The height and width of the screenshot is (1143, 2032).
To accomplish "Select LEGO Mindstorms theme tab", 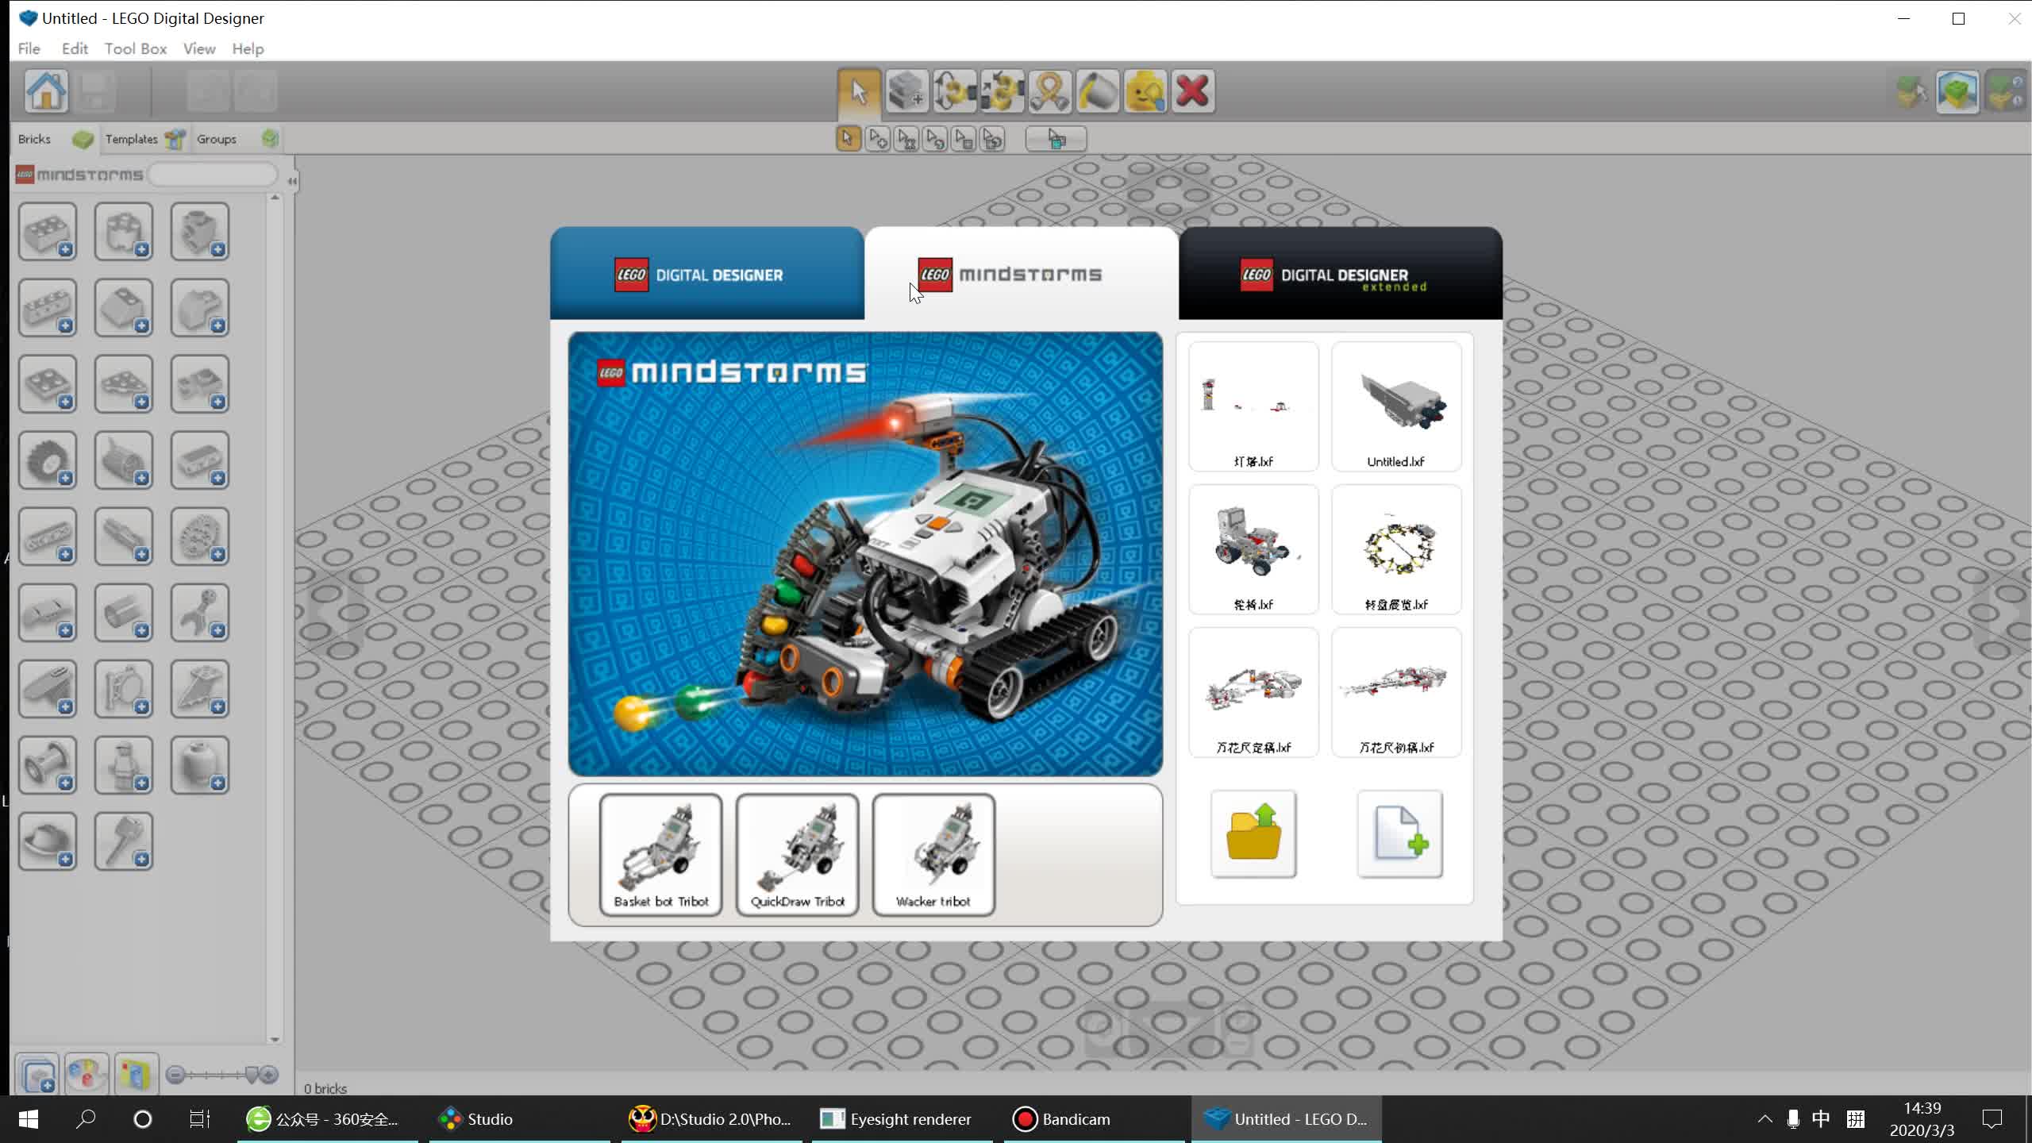I will (x=1021, y=274).
